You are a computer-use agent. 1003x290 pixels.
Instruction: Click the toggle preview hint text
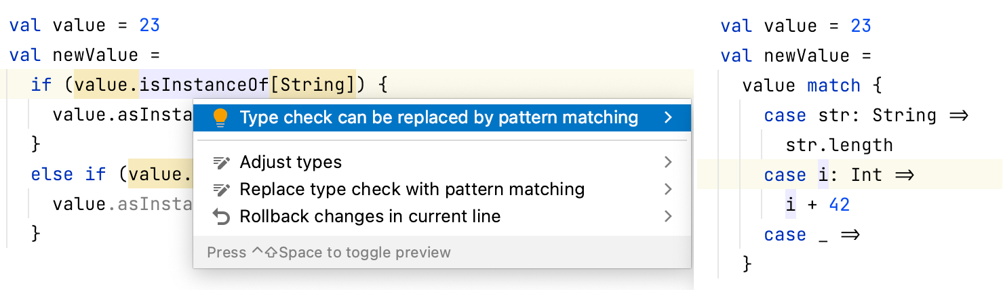[x=329, y=253]
